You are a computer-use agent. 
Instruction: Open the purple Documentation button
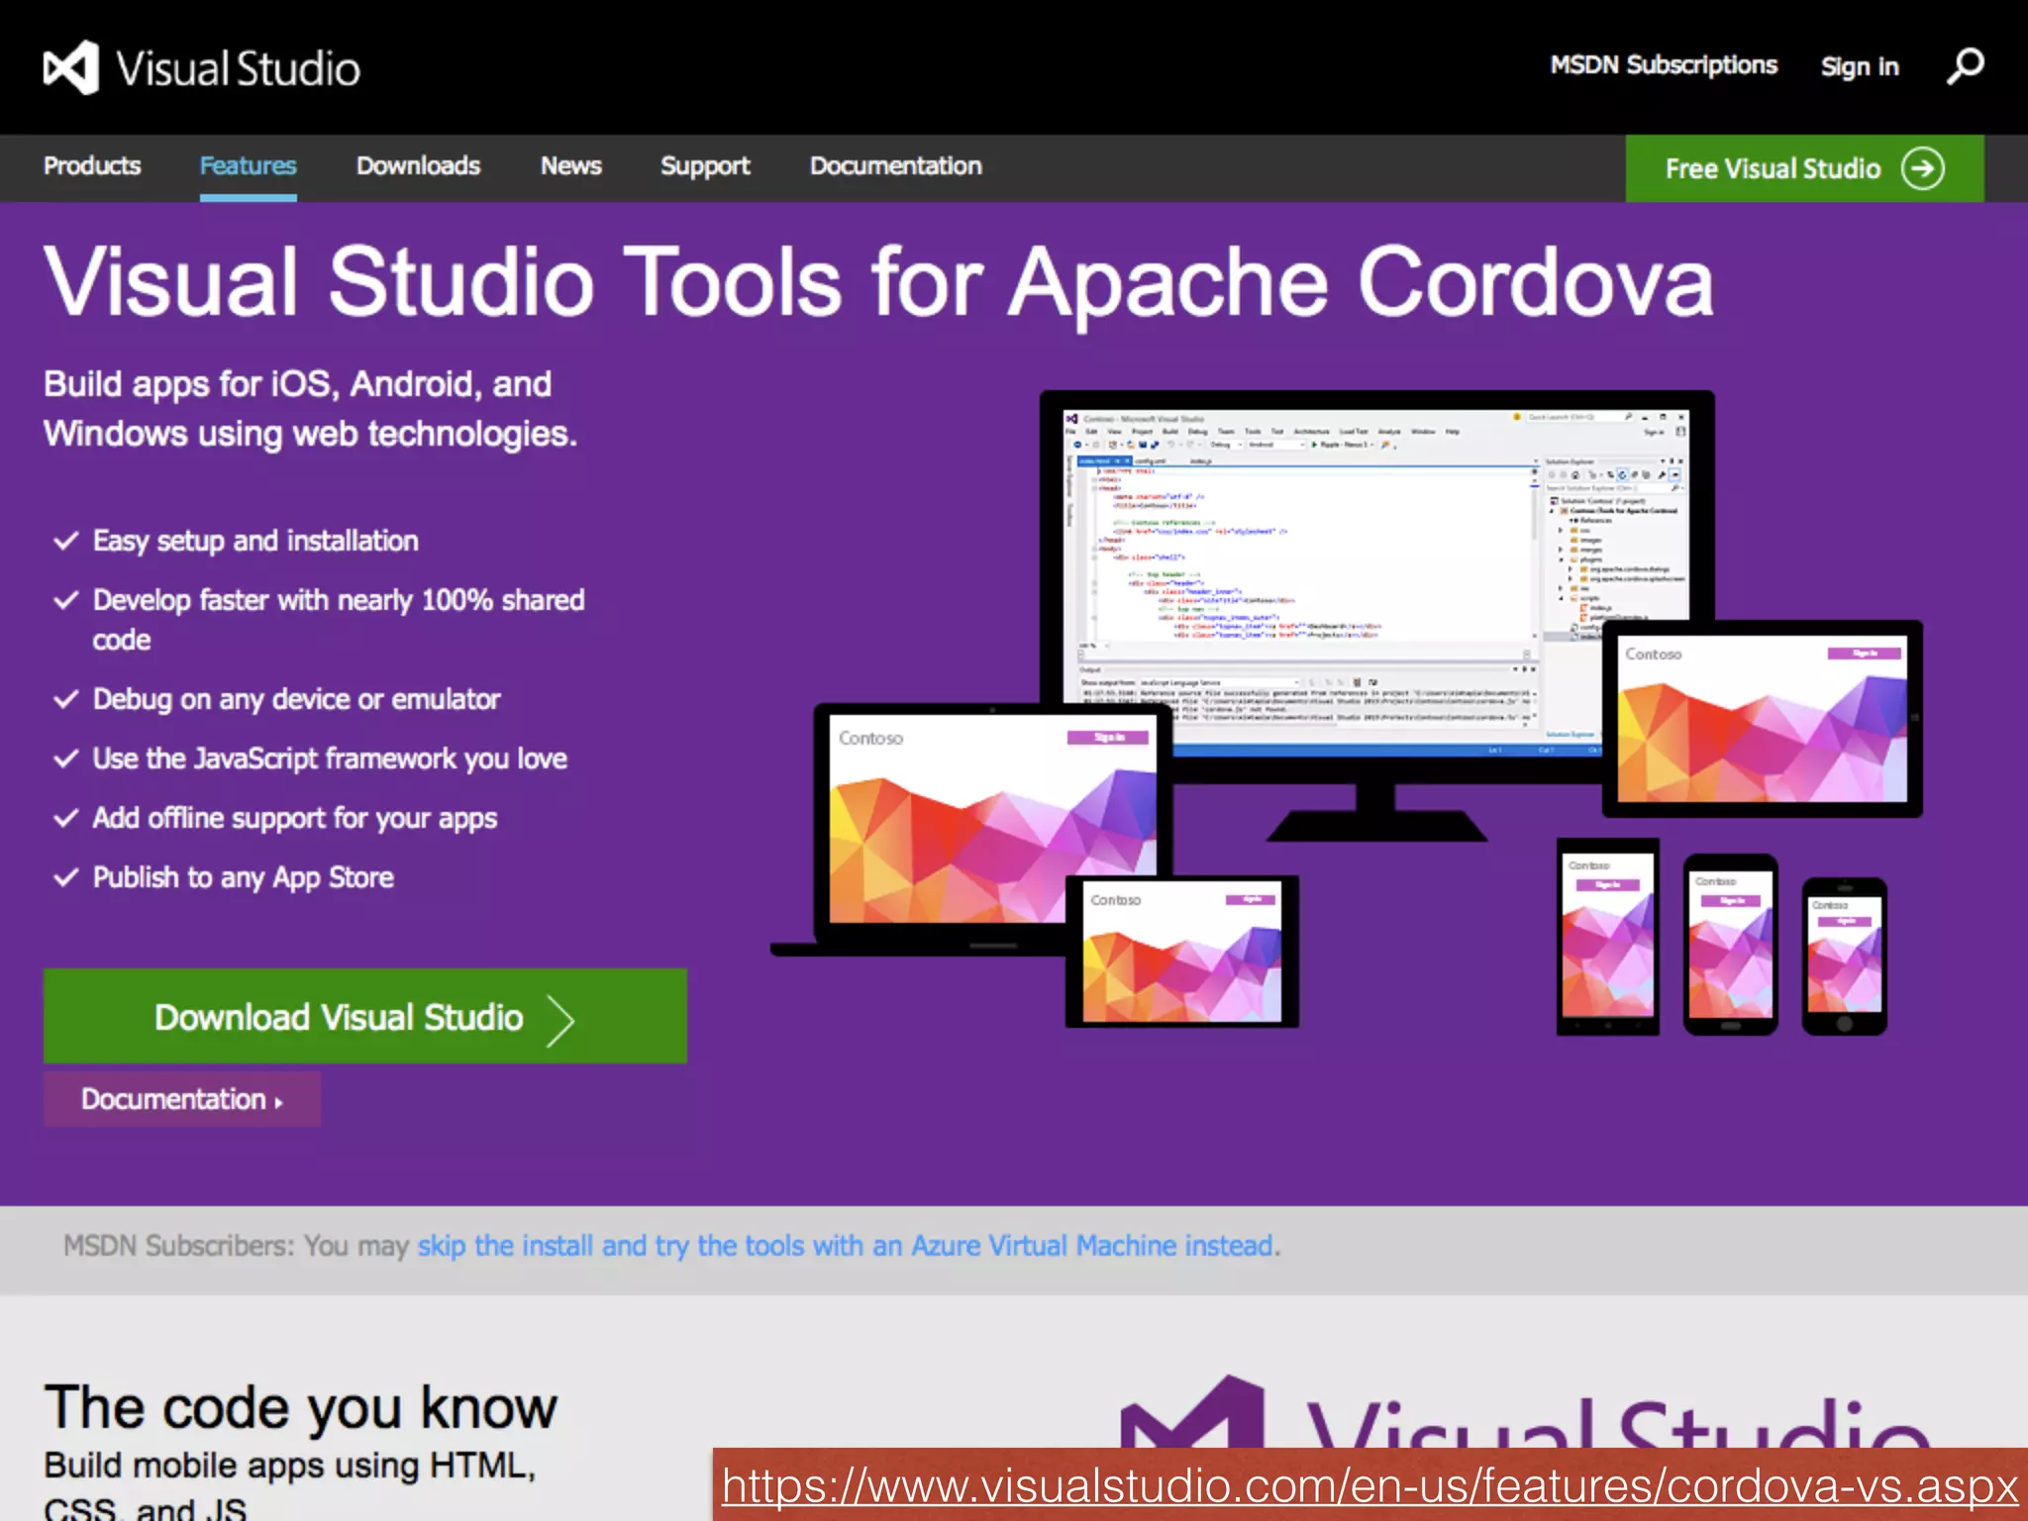[182, 1099]
